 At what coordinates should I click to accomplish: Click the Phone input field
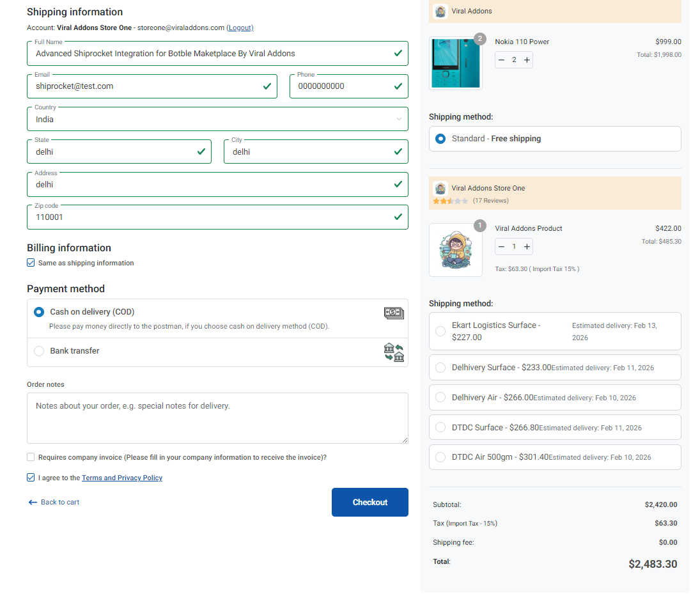point(350,86)
